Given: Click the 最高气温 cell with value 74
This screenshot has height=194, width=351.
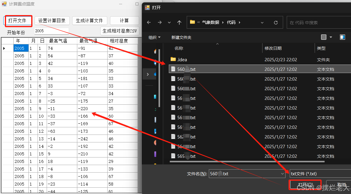Looking at the screenshot, I should tap(62, 48).
